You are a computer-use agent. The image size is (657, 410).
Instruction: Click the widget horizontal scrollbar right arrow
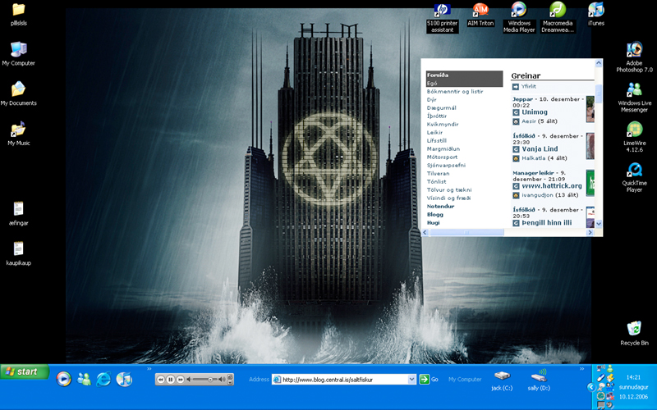590,232
